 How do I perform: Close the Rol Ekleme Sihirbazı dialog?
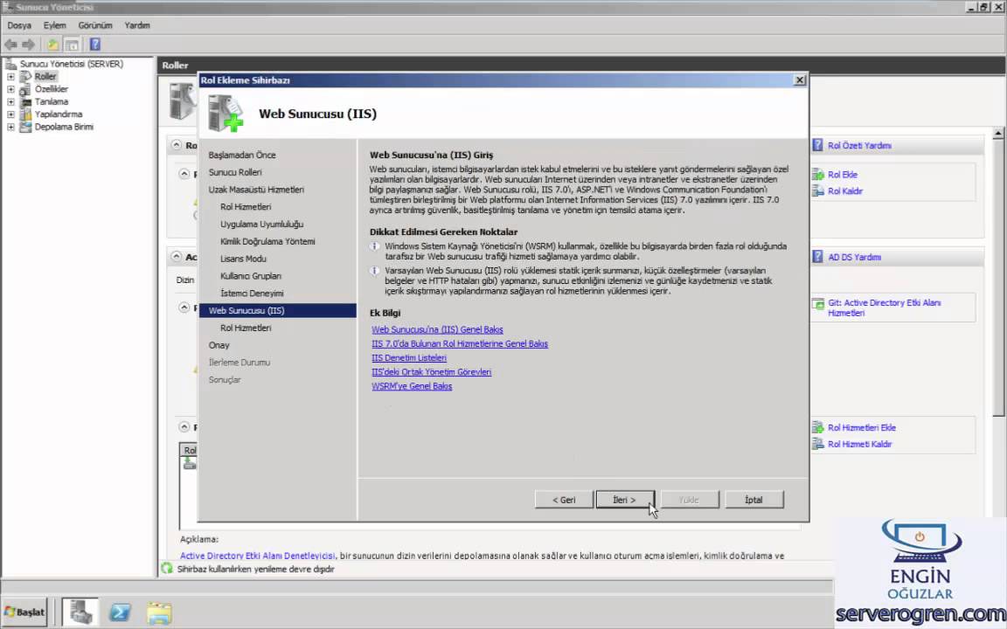coord(799,80)
